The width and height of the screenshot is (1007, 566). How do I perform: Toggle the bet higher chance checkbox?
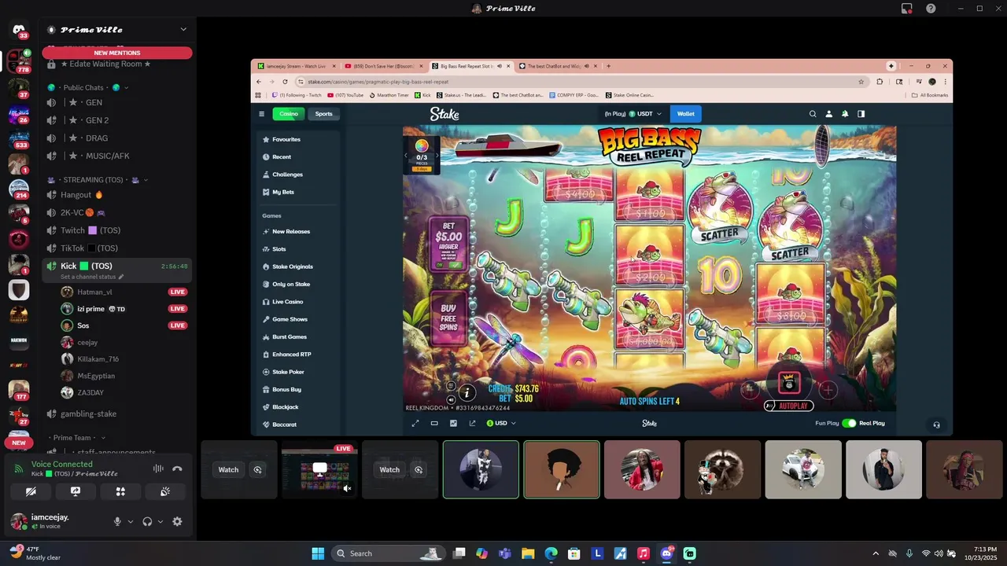456,266
